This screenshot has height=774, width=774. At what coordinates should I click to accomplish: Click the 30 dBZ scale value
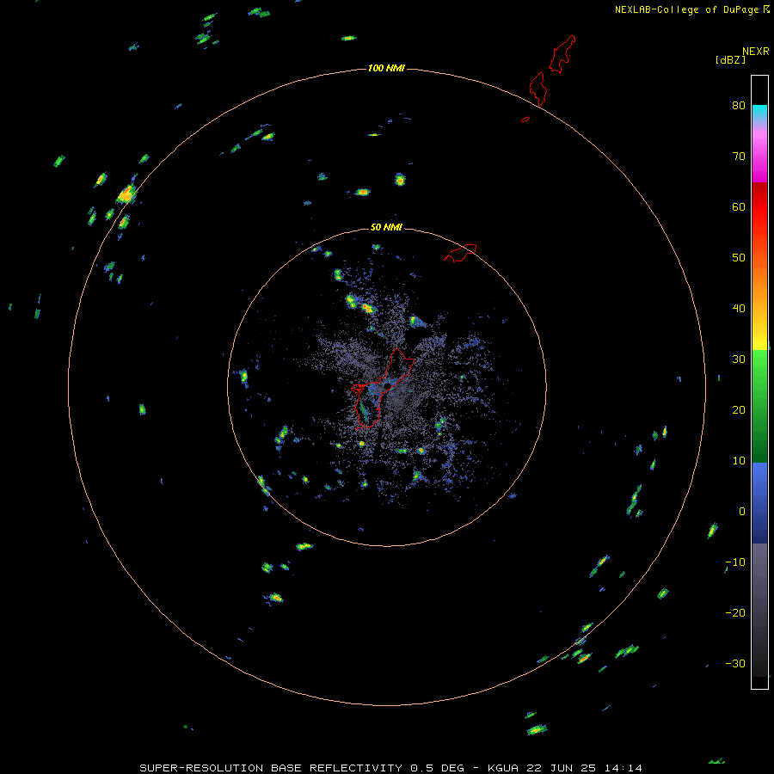[739, 359]
